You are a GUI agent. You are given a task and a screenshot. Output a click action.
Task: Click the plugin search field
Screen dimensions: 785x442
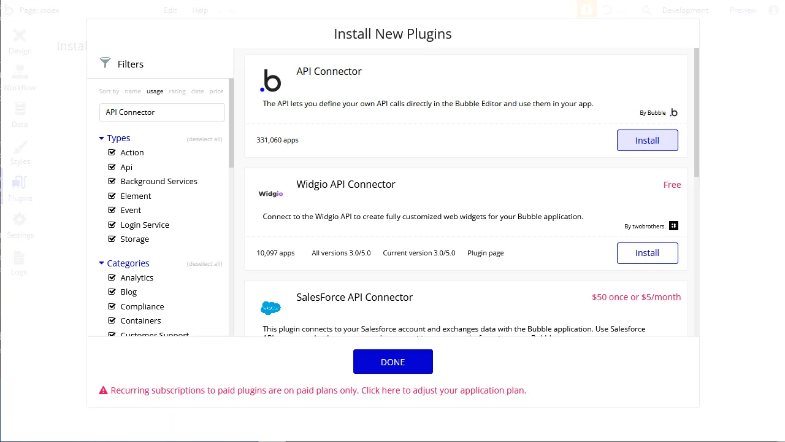coord(161,112)
